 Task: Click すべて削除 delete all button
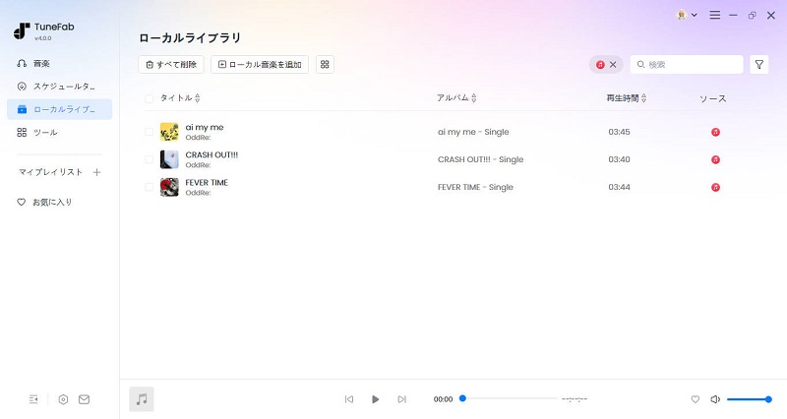point(171,64)
